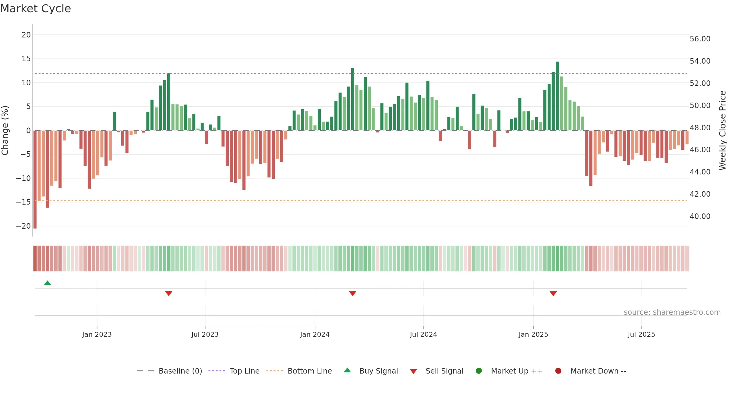Toggle the Buy Signal legend entry

point(371,371)
